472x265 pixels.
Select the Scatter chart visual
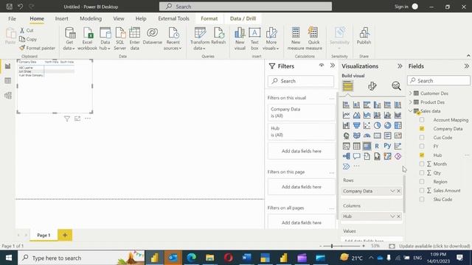pos(367,125)
